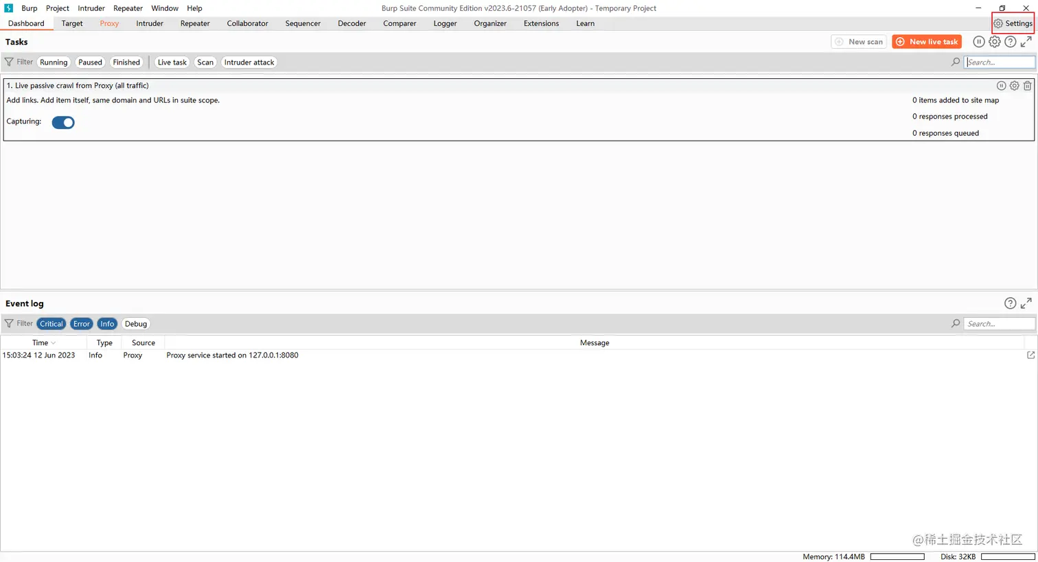
Task: Switch to the Sequencer tab
Action: pos(303,23)
